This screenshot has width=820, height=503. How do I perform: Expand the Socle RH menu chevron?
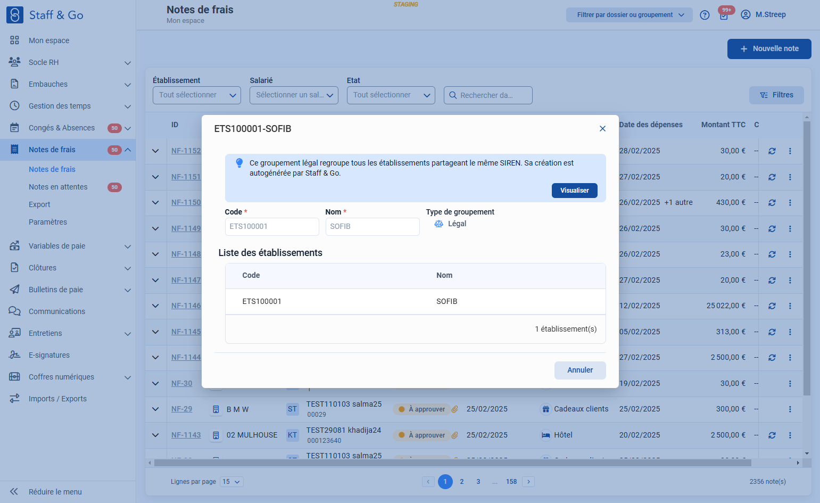coord(128,63)
